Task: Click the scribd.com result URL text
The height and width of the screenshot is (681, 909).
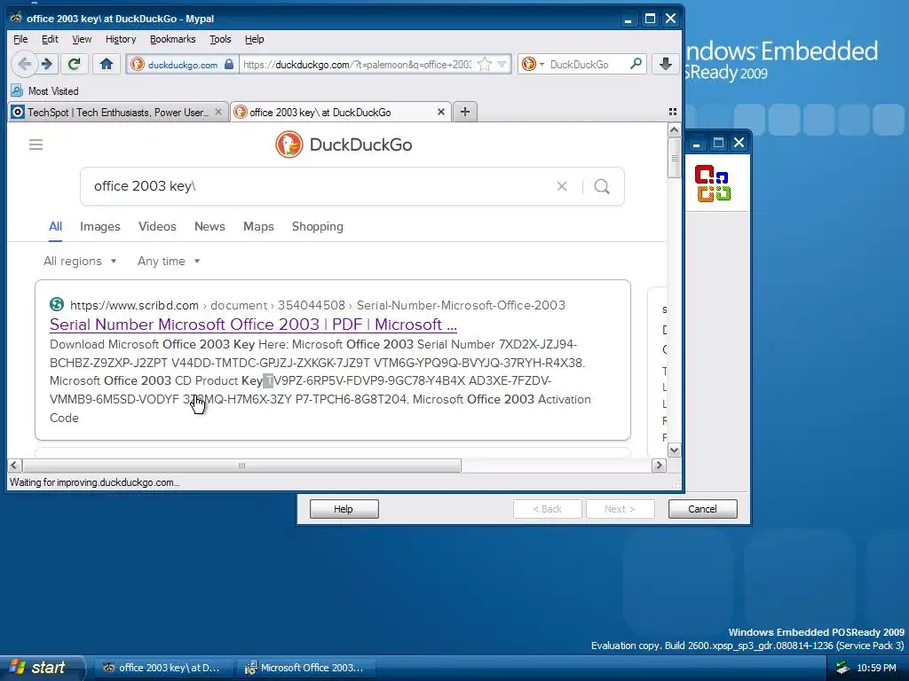Action: point(318,305)
